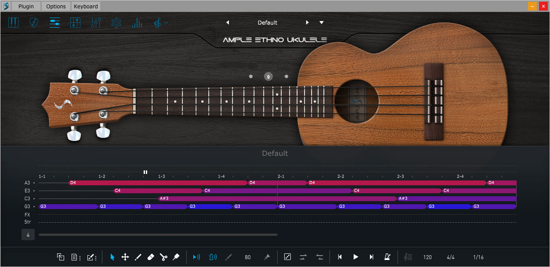This screenshot has height=267, width=550.
Task: Open the mixer sliders panel icon
Action: (x=96, y=22)
